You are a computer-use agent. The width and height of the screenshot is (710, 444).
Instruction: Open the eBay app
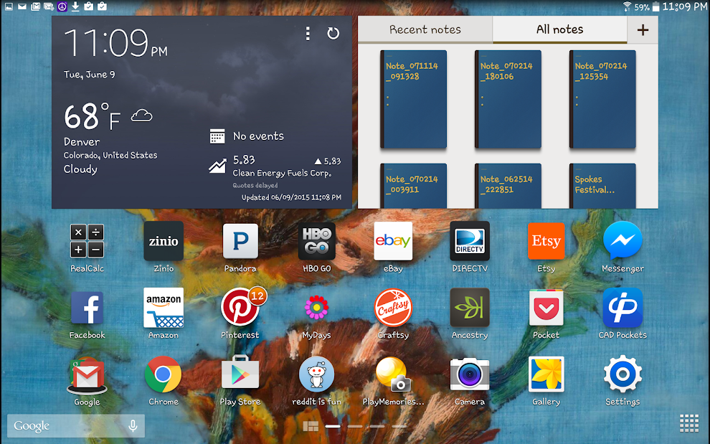(x=393, y=241)
